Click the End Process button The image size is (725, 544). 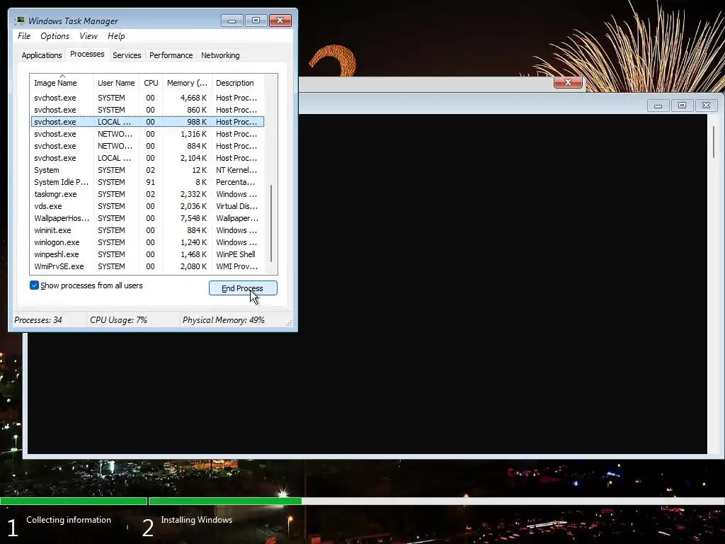click(243, 288)
